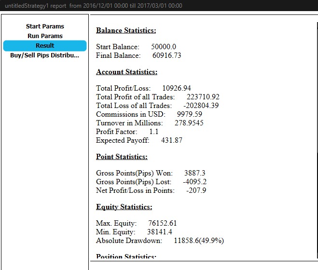
Task: Select the highlighted Result tab
Action: coord(45,46)
